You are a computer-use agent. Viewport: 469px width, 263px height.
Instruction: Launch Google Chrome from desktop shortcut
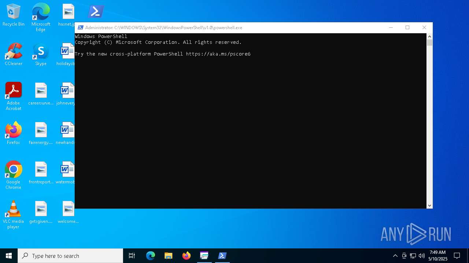point(14,175)
